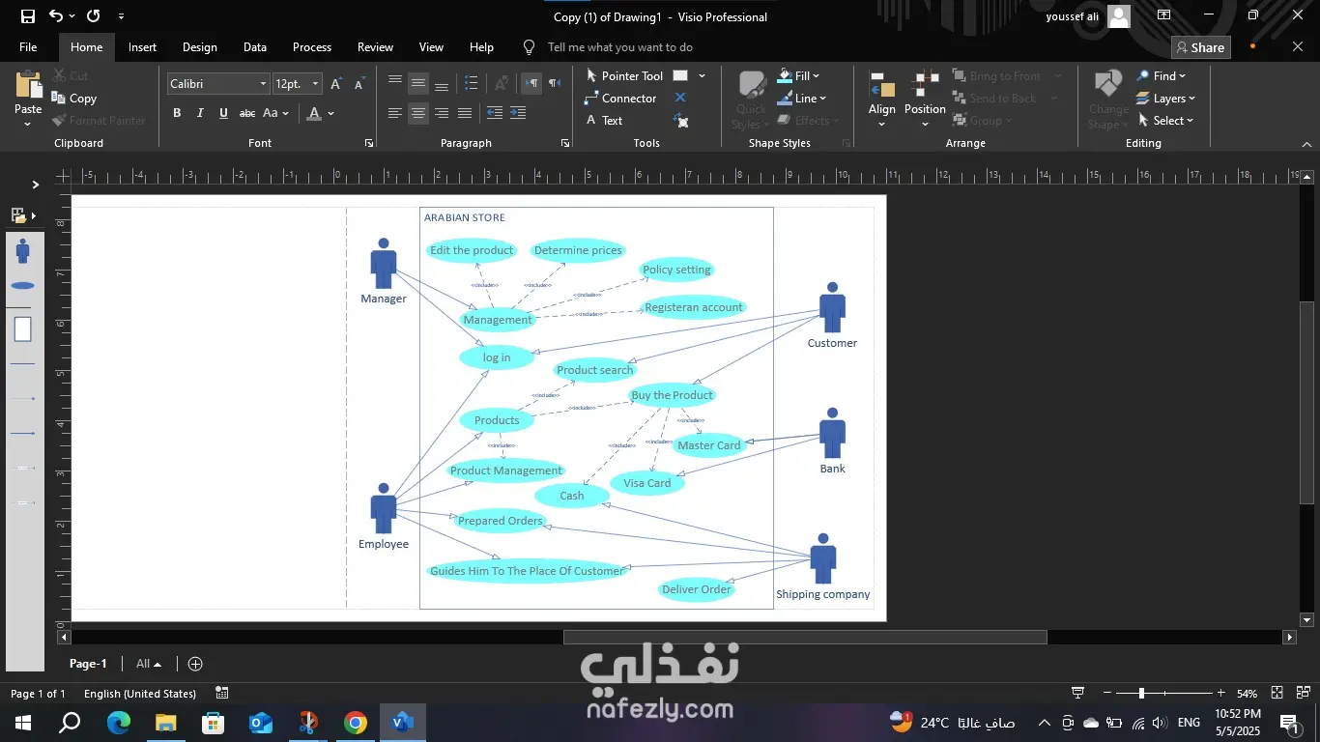Click the Format Painter icon
The image size is (1320, 742).
pyautogui.click(x=60, y=121)
